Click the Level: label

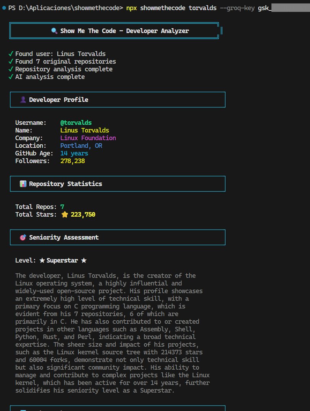(x=25, y=260)
